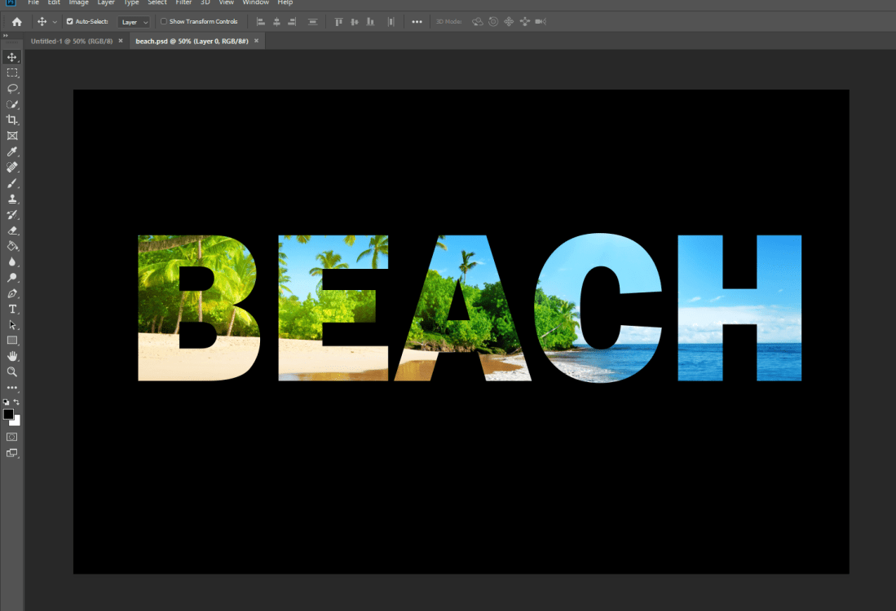This screenshot has height=611, width=896.
Task: Select the Crop tool
Action: 12,120
